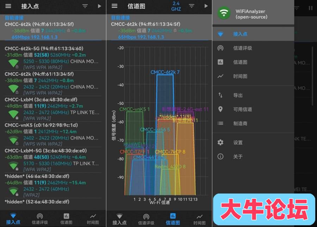The image size is (317, 227).
Task: Click the 2402 - 2422 (20MHz) frequency range text
Action: (x=46, y=138)
